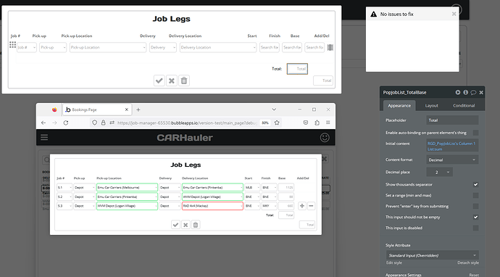Click the minus delete-leg button in the 5.3 row
This screenshot has height=277, width=500.
pos(311,206)
